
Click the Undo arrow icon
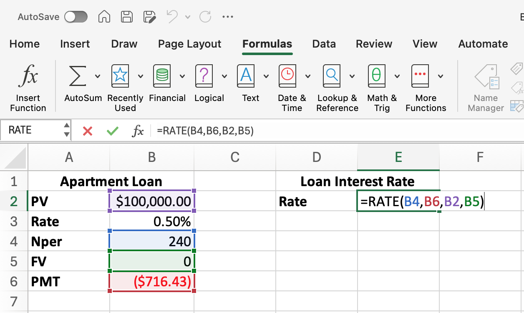click(x=172, y=17)
